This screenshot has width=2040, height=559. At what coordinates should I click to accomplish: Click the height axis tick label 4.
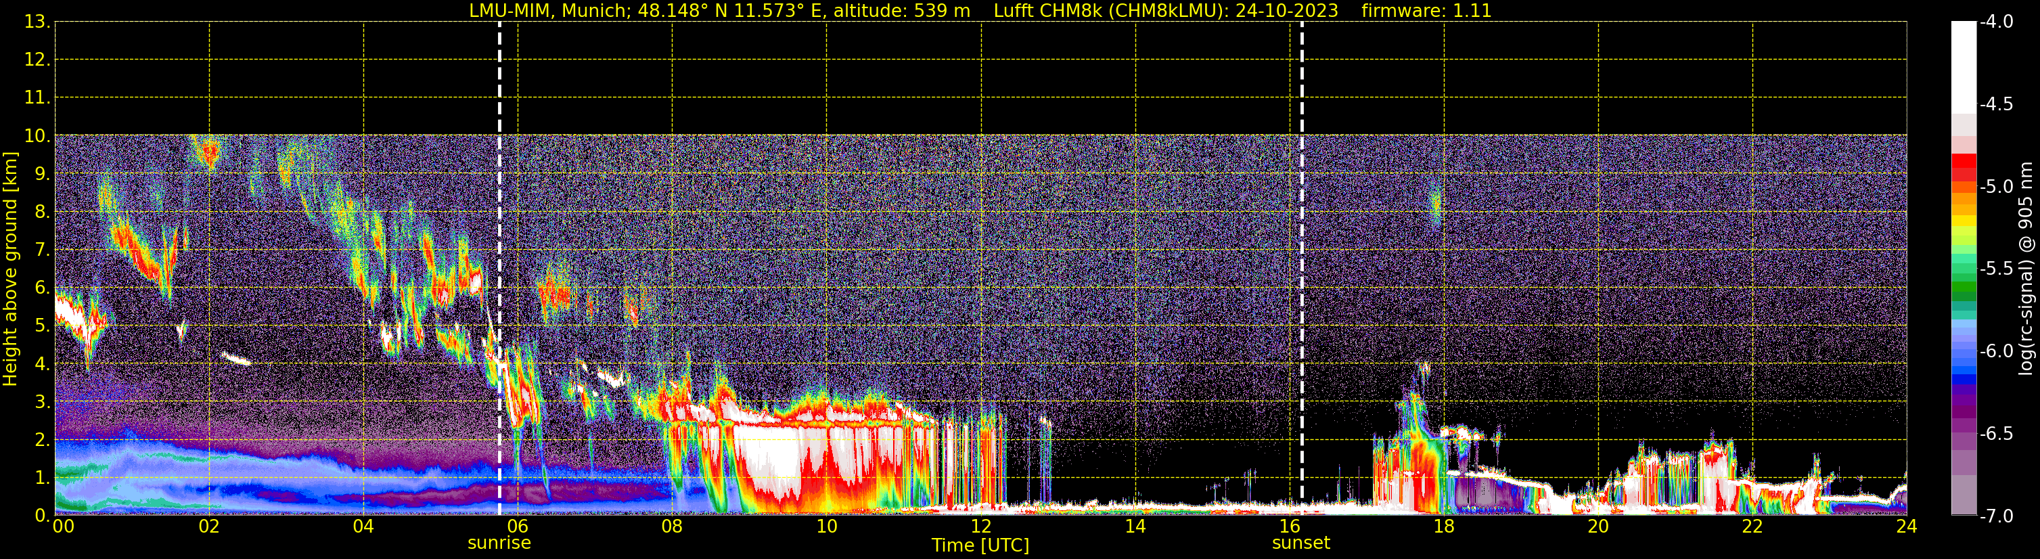[x=41, y=364]
